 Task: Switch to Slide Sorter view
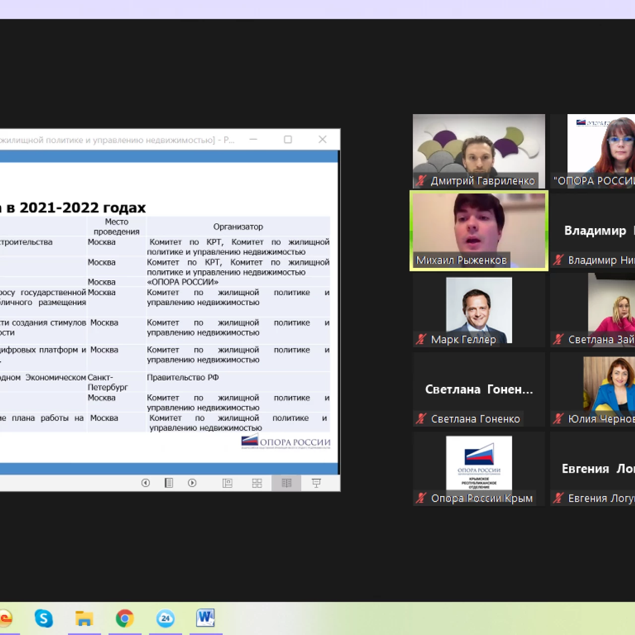tap(257, 483)
